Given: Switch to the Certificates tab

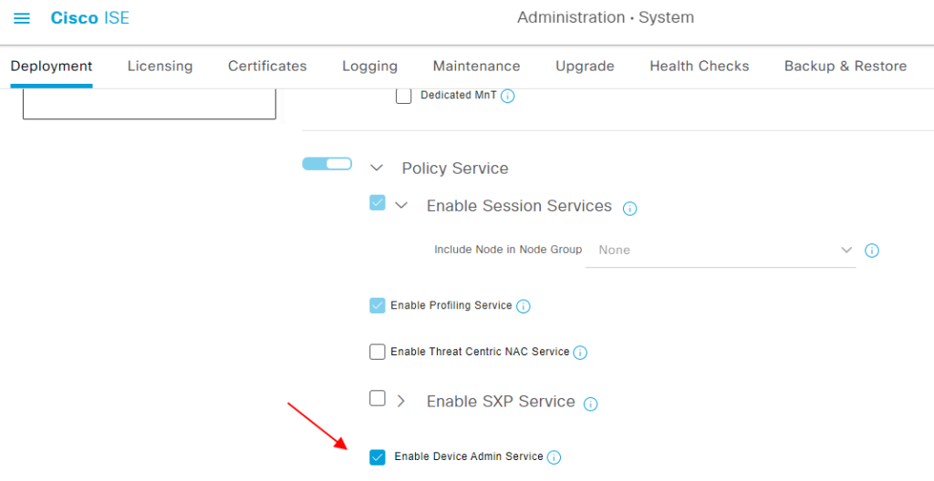Looking at the screenshot, I should pyautogui.click(x=267, y=66).
